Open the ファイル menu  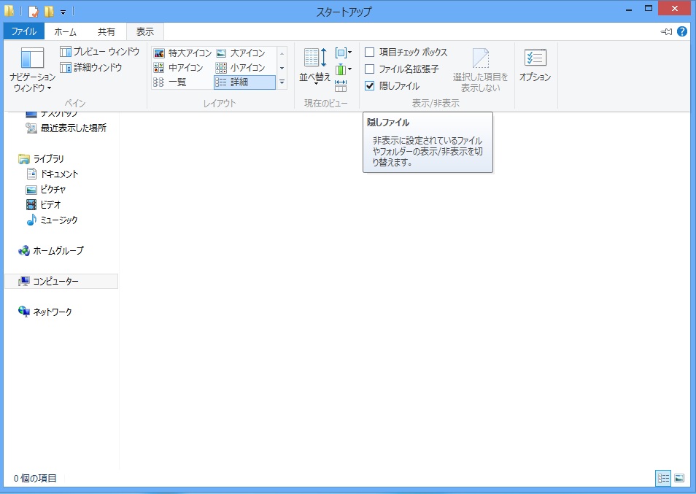[24, 31]
